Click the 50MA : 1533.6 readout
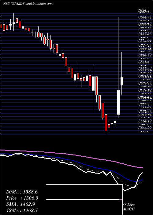The image size is (153, 215). [x=22, y=192]
